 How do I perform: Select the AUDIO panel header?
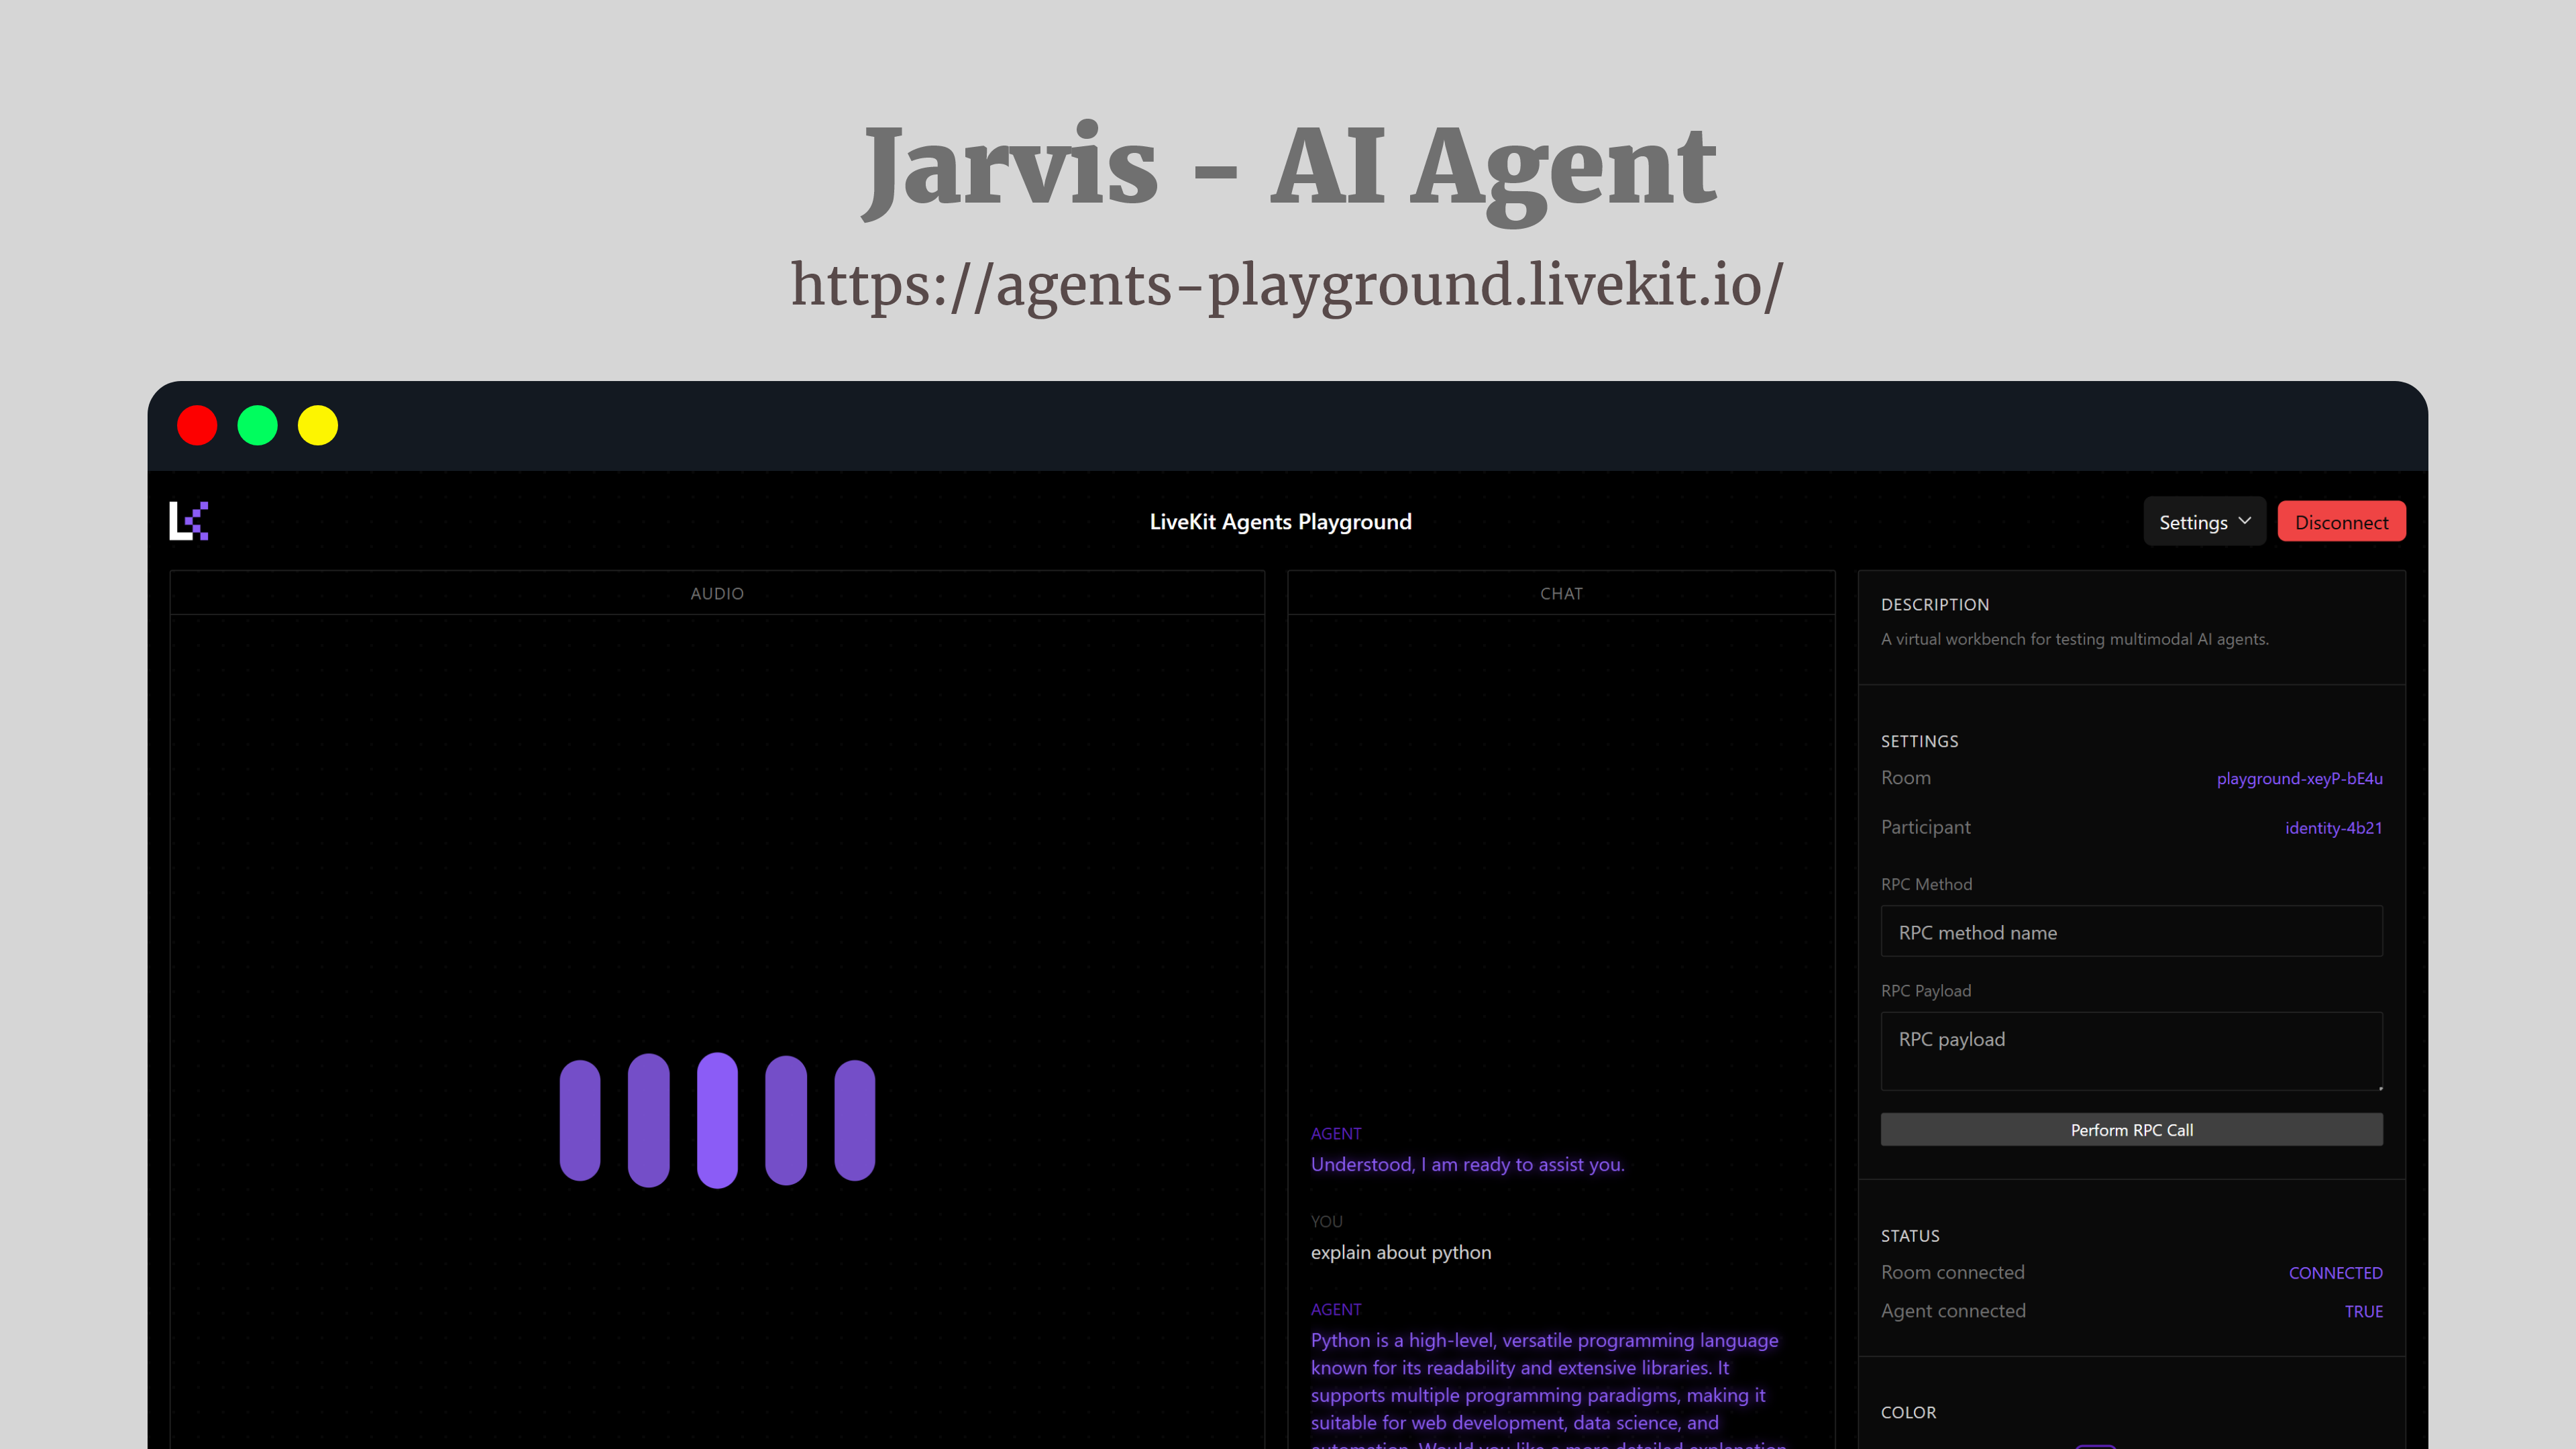tap(717, 593)
